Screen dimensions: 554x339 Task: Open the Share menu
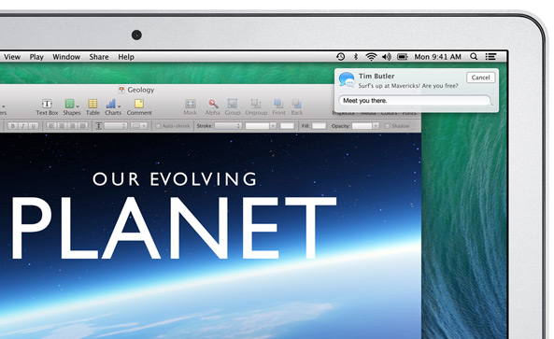click(x=99, y=57)
